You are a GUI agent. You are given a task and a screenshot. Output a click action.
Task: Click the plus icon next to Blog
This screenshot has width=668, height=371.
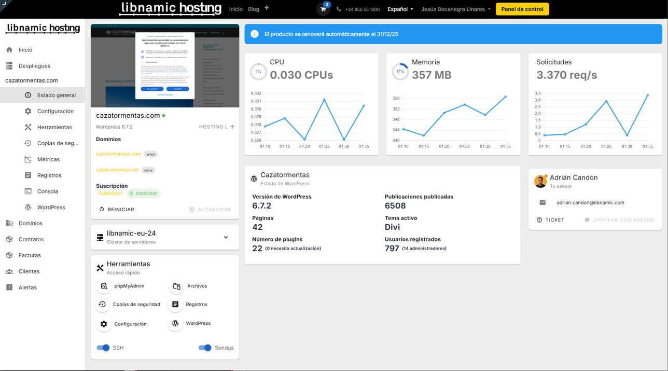coord(267,8)
